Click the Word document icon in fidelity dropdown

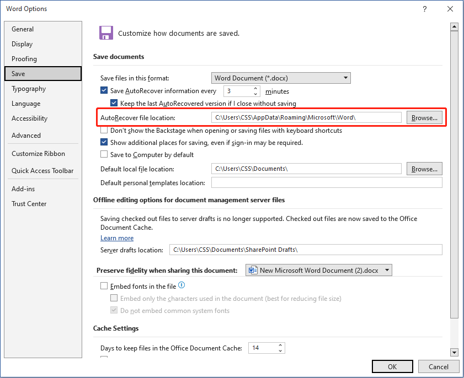click(253, 271)
